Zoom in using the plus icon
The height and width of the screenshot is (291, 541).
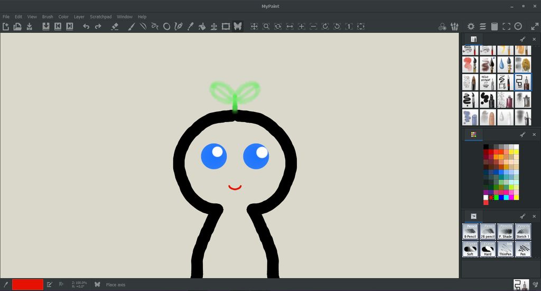point(302,26)
